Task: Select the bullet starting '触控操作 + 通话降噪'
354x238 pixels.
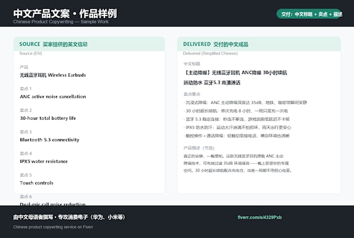Action: tap(236, 136)
